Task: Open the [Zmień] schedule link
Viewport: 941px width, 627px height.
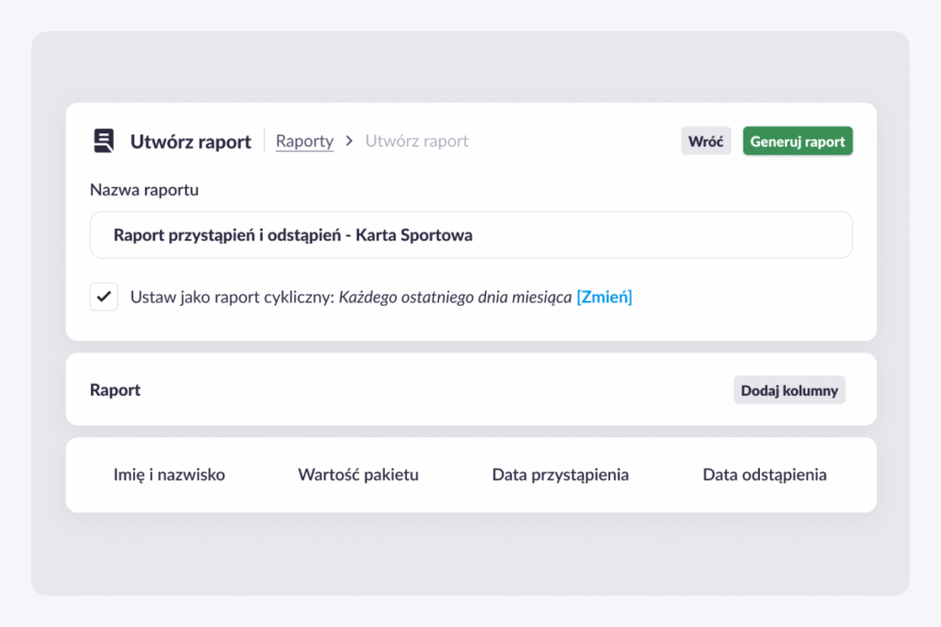Action: (x=604, y=297)
